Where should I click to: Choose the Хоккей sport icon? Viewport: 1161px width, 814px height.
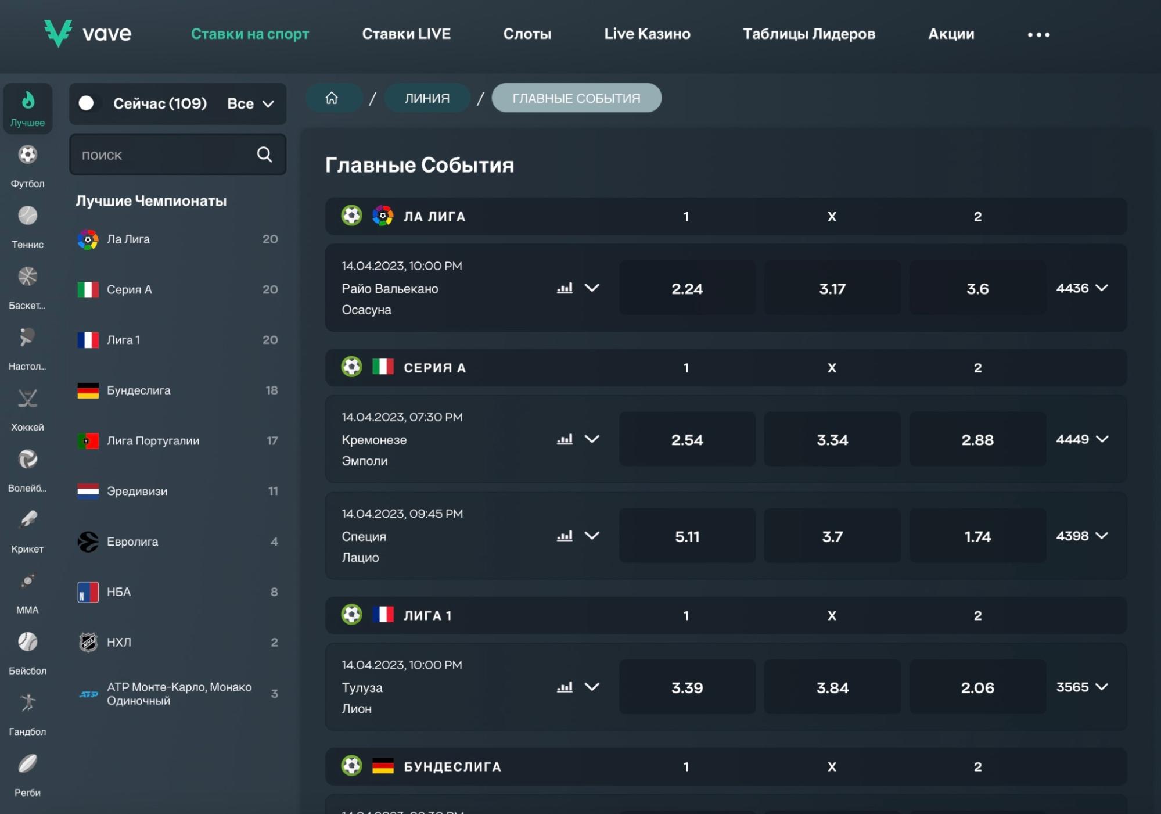[27, 399]
